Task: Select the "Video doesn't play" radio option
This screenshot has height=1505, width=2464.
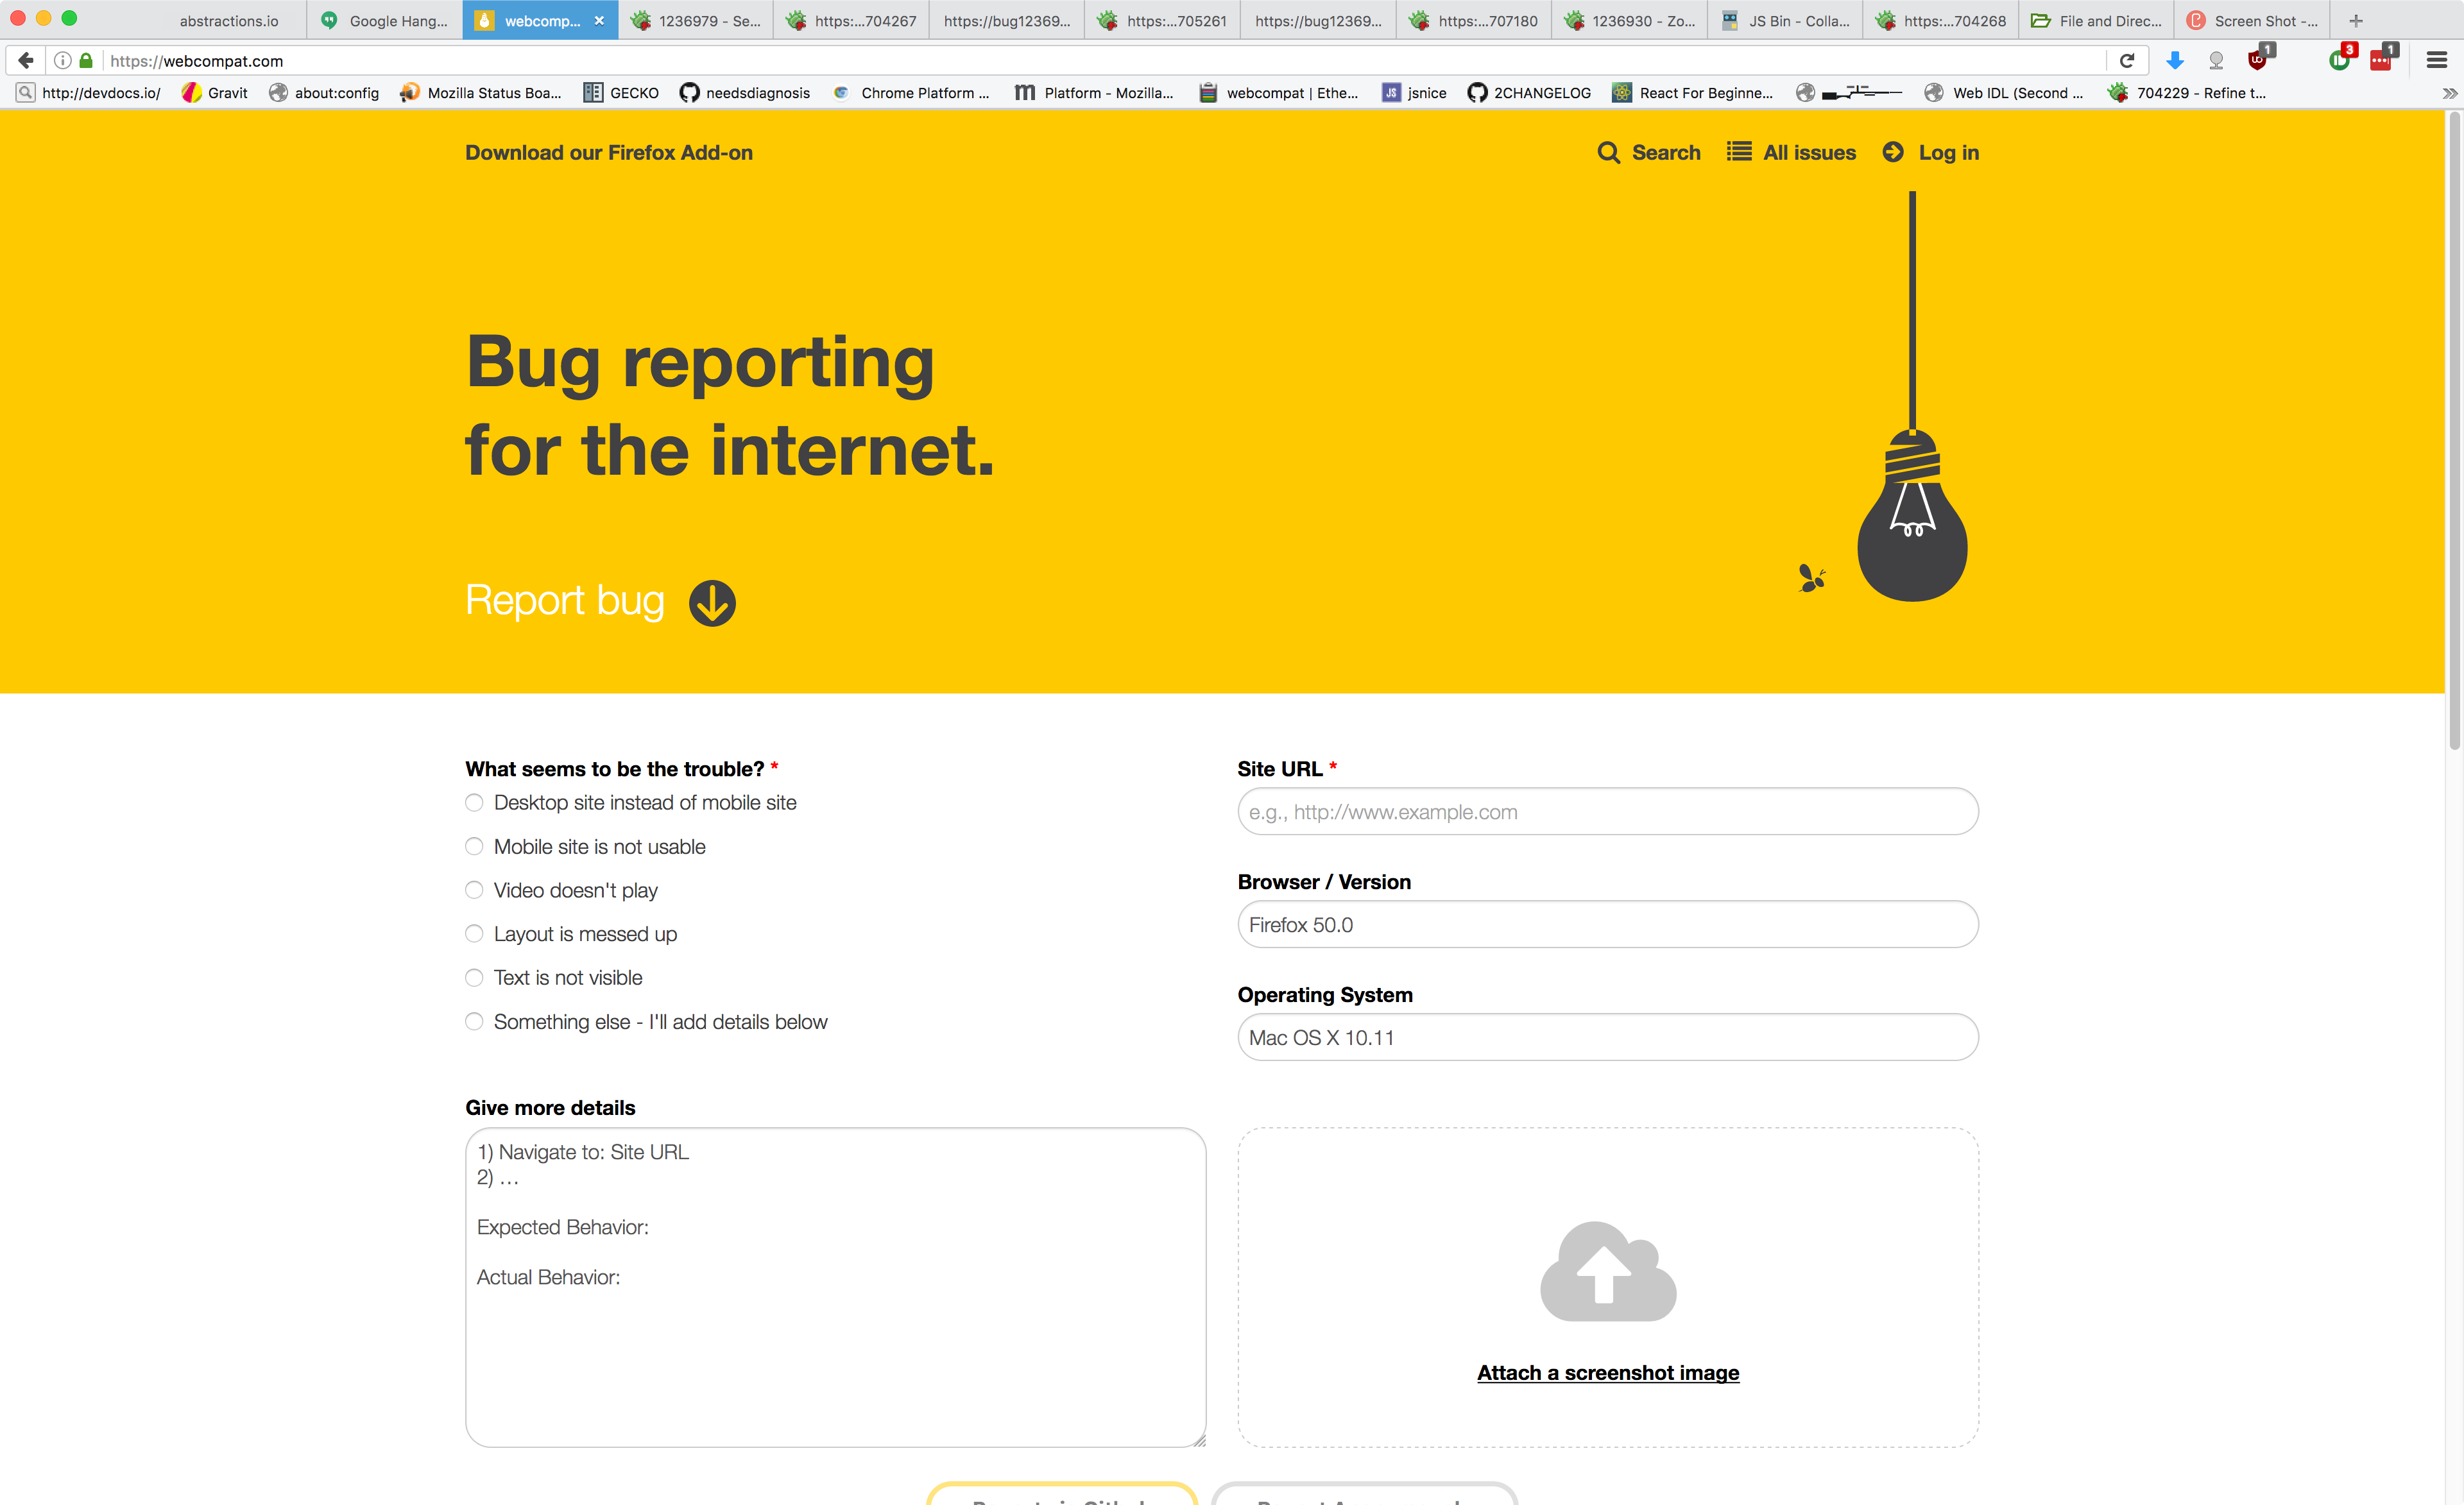Action: tap(474, 890)
